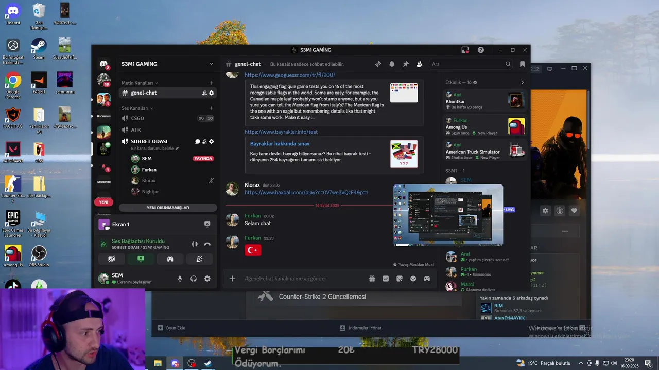Screen dimensions: 659x370
Task: Add new text channel plus icon
Action: (211, 83)
